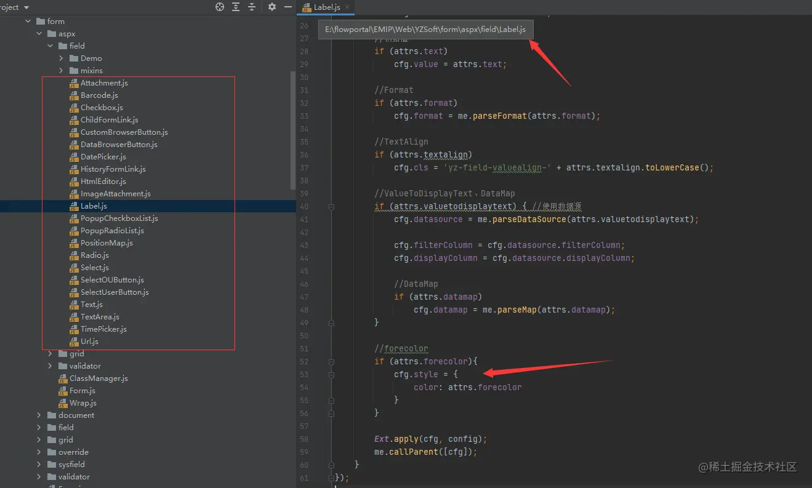Image resolution: width=812 pixels, height=488 pixels.
Task: Select Url.js file icon
Action: pos(74,342)
